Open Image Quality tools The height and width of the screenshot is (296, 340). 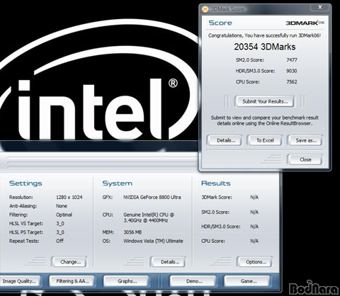coord(19,281)
